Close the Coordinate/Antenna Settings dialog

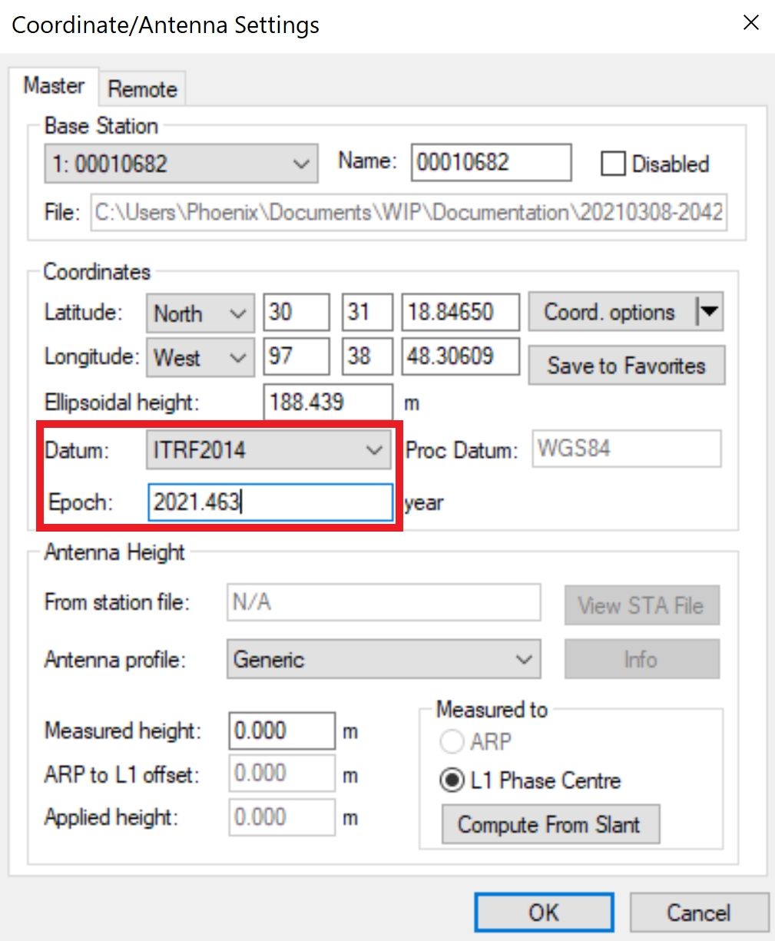click(x=751, y=24)
